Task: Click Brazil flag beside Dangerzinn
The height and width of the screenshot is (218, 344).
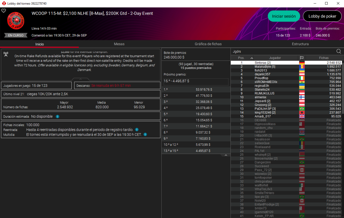Action: tap(302, 162)
